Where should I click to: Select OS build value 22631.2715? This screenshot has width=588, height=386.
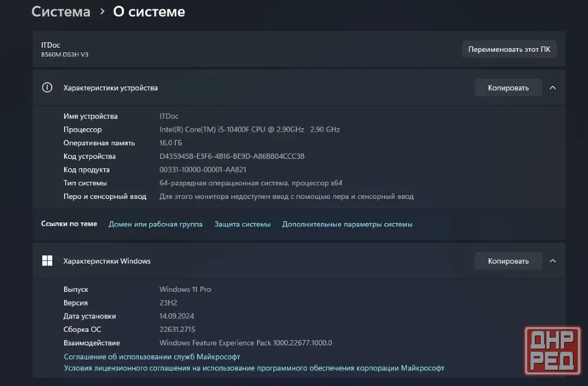[x=178, y=330]
